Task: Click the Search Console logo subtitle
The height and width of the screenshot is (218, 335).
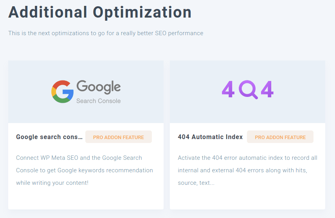Action: point(99,101)
